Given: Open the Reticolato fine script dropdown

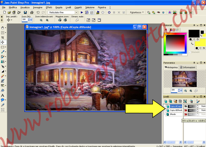Looking at the screenshot, I should point(76,13).
